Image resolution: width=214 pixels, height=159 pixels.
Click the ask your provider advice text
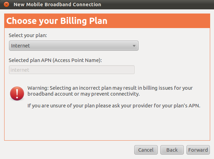click(113, 106)
